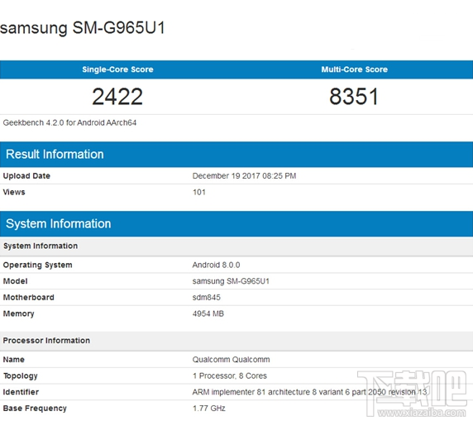Image resolution: width=473 pixels, height=421 pixels.
Task: Click the single-core score value 2422
Action: (117, 97)
